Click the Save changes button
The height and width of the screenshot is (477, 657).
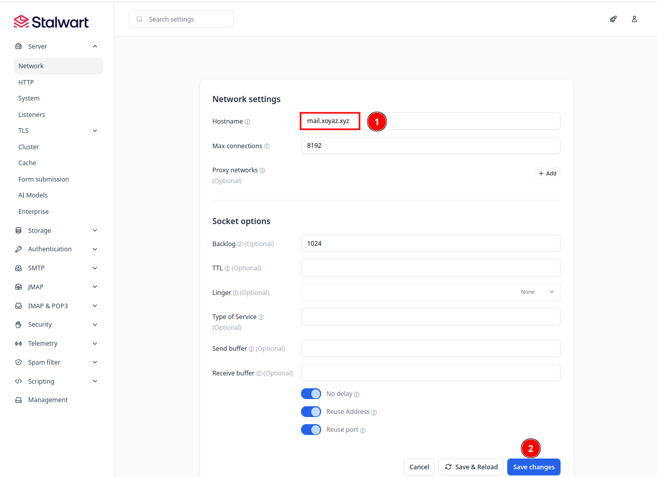pyautogui.click(x=533, y=467)
